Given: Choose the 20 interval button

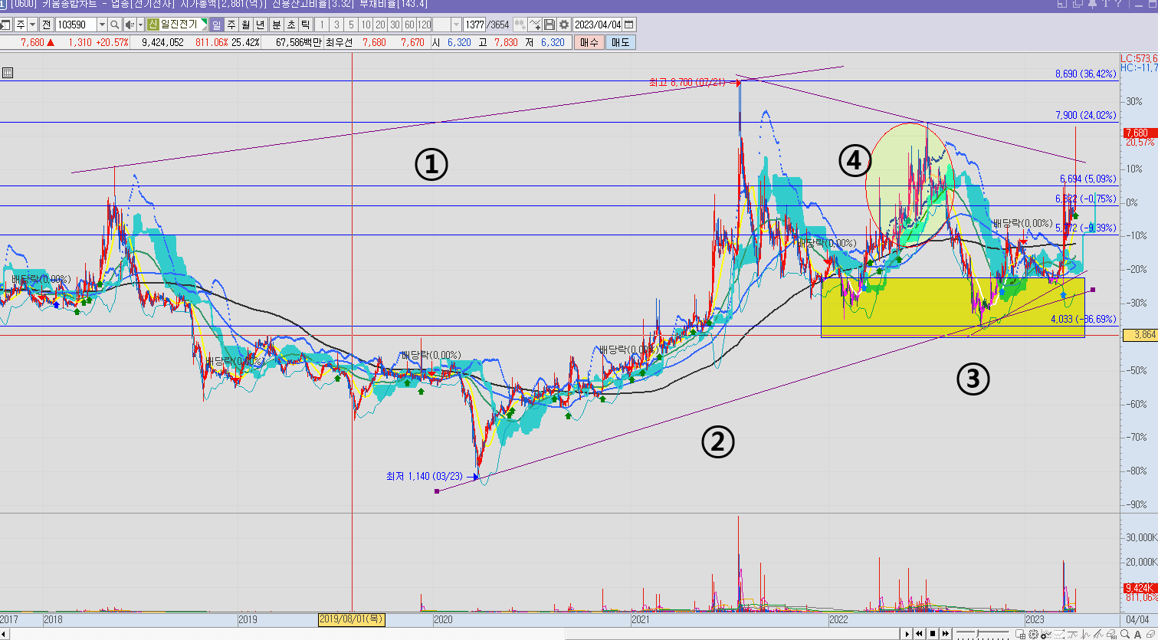Looking at the screenshot, I should pyautogui.click(x=380, y=25).
